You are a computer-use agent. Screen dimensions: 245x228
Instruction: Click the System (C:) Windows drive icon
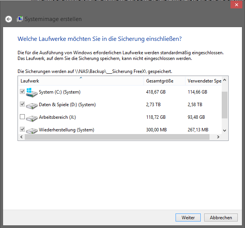(32, 92)
